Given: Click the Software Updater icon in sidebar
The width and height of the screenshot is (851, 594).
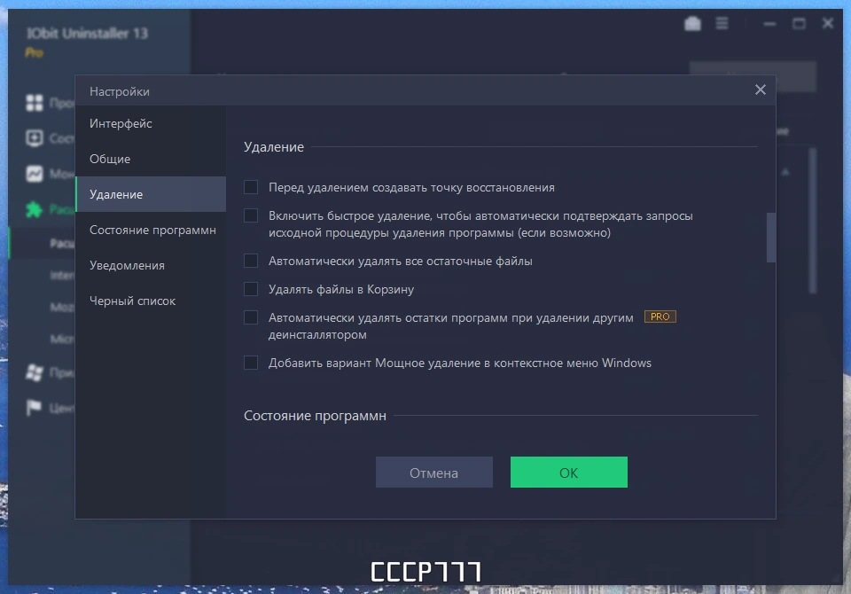Looking at the screenshot, I should point(35,138).
